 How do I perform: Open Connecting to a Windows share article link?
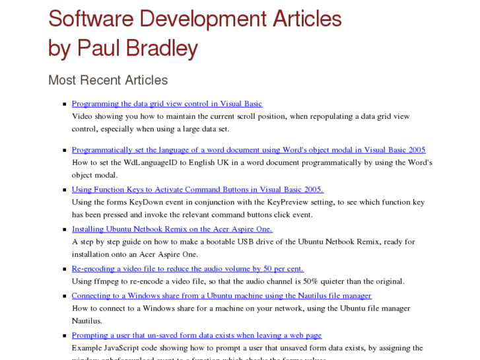point(222,296)
